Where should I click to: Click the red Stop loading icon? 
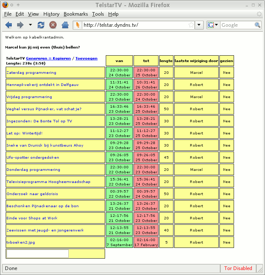tap(53, 25)
